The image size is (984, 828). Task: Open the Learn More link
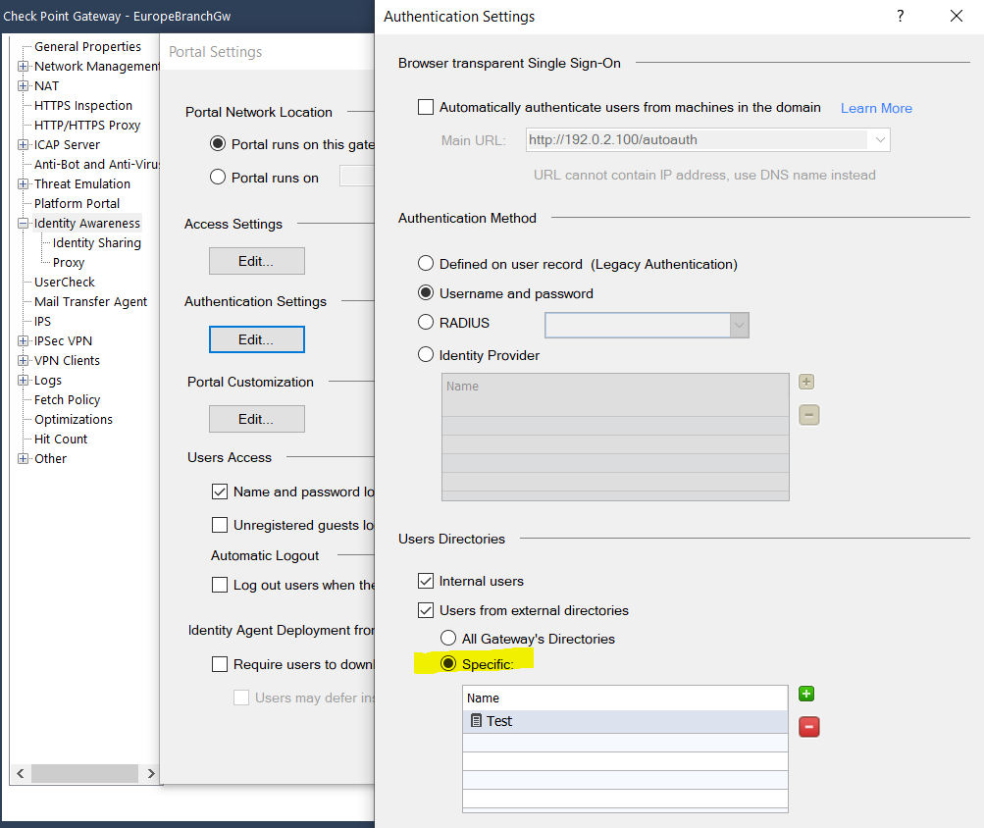point(875,108)
